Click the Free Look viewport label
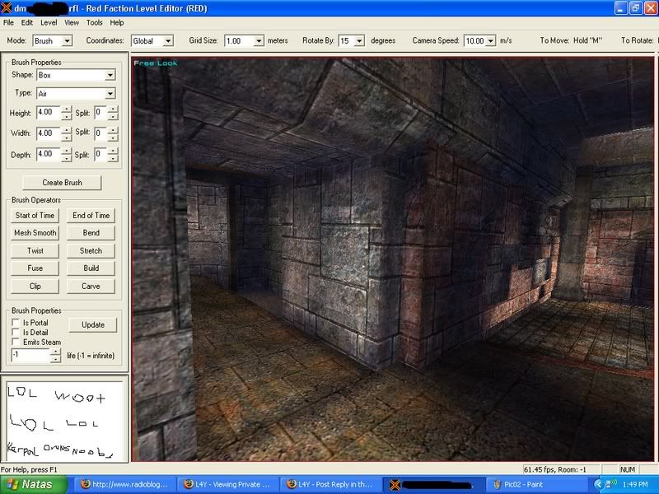The width and height of the screenshot is (659, 494). tap(156, 63)
